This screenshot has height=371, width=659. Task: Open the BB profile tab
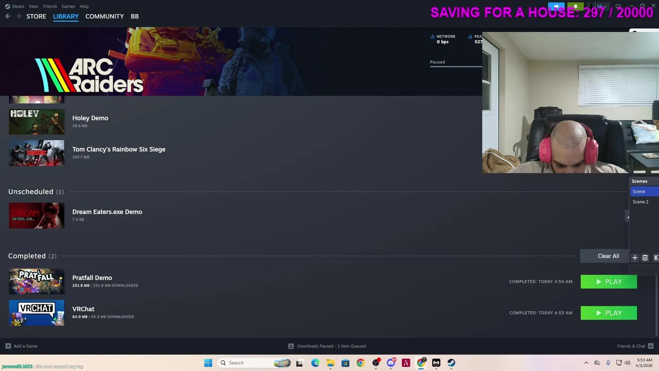coord(134,16)
